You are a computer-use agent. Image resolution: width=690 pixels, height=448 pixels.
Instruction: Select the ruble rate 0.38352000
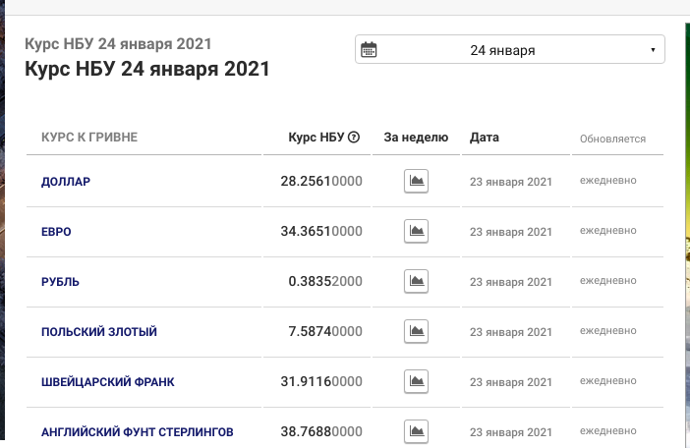(325, 281)
